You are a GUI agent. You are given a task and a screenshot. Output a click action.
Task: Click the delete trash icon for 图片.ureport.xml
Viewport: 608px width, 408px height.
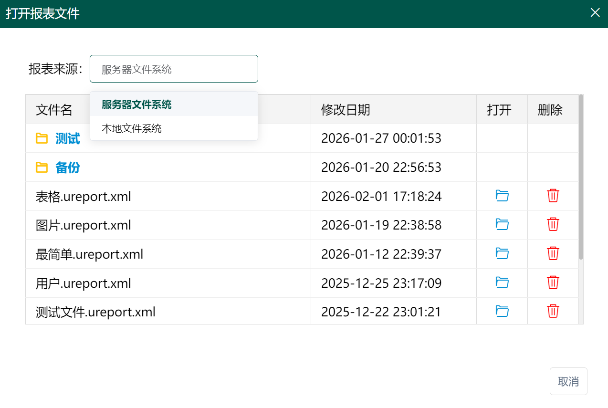pyautogui.click(x=553, y=225)
